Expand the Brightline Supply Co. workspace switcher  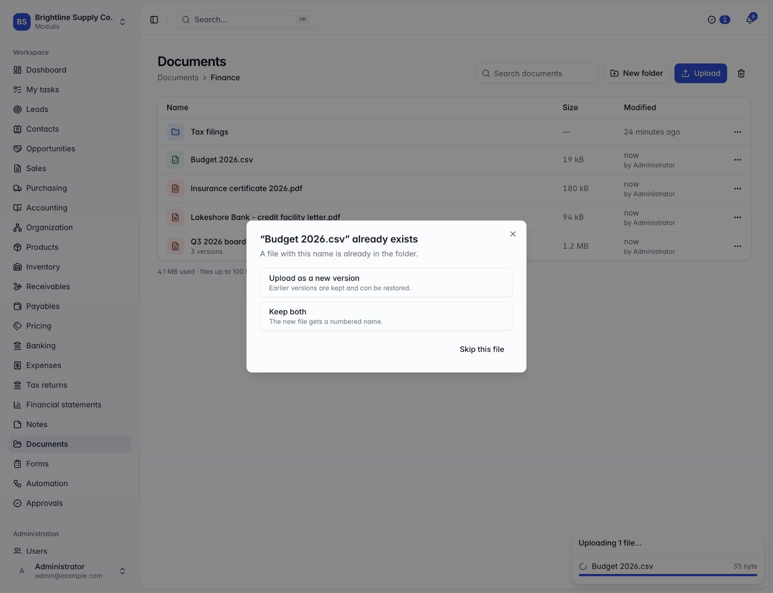pyautogui.click(x=70, y=22)
